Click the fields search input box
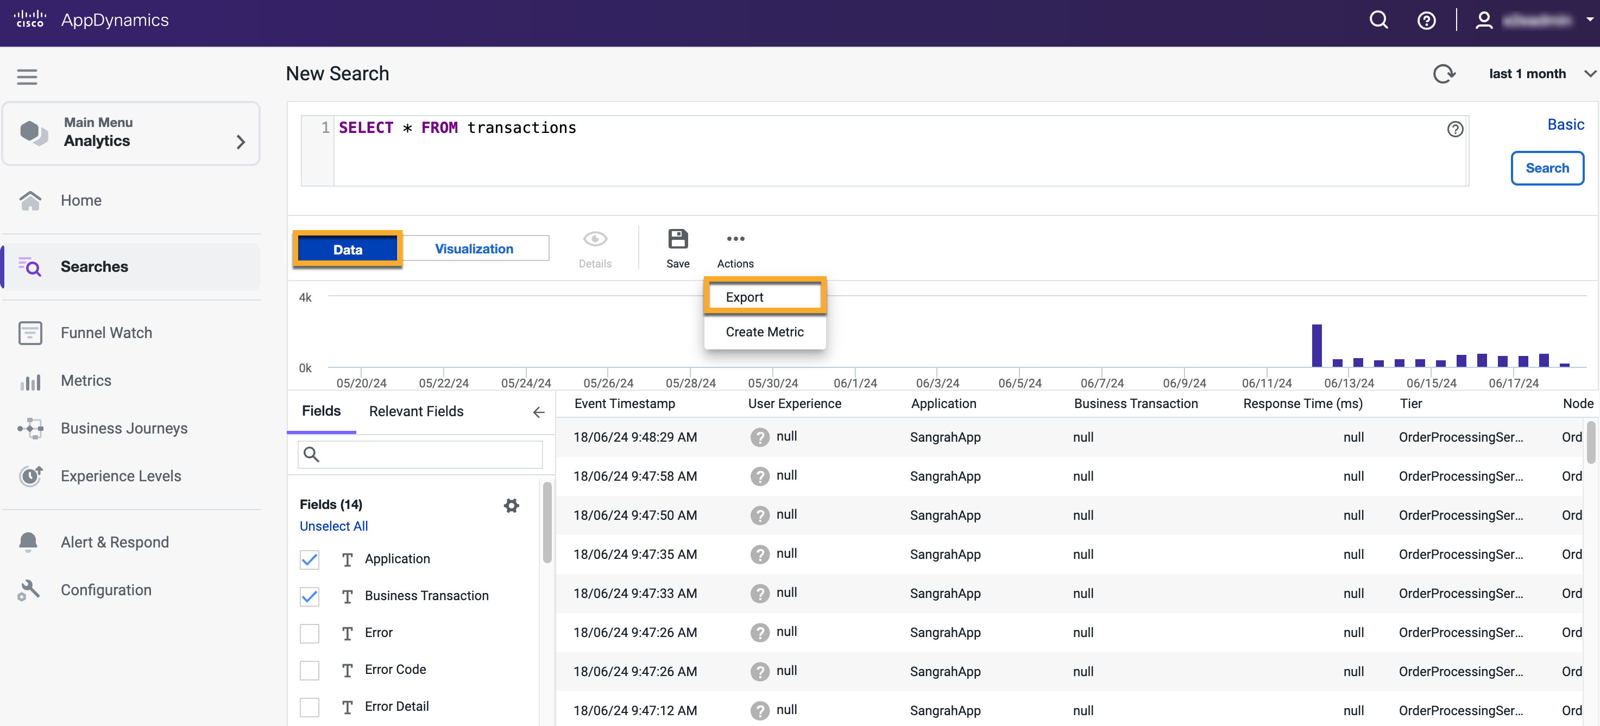 tap(420, 454)
